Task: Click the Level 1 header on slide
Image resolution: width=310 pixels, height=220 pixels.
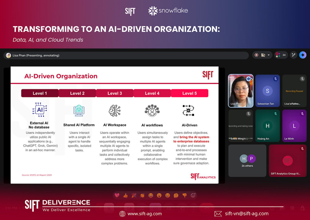Action: (x=40, y=93)
